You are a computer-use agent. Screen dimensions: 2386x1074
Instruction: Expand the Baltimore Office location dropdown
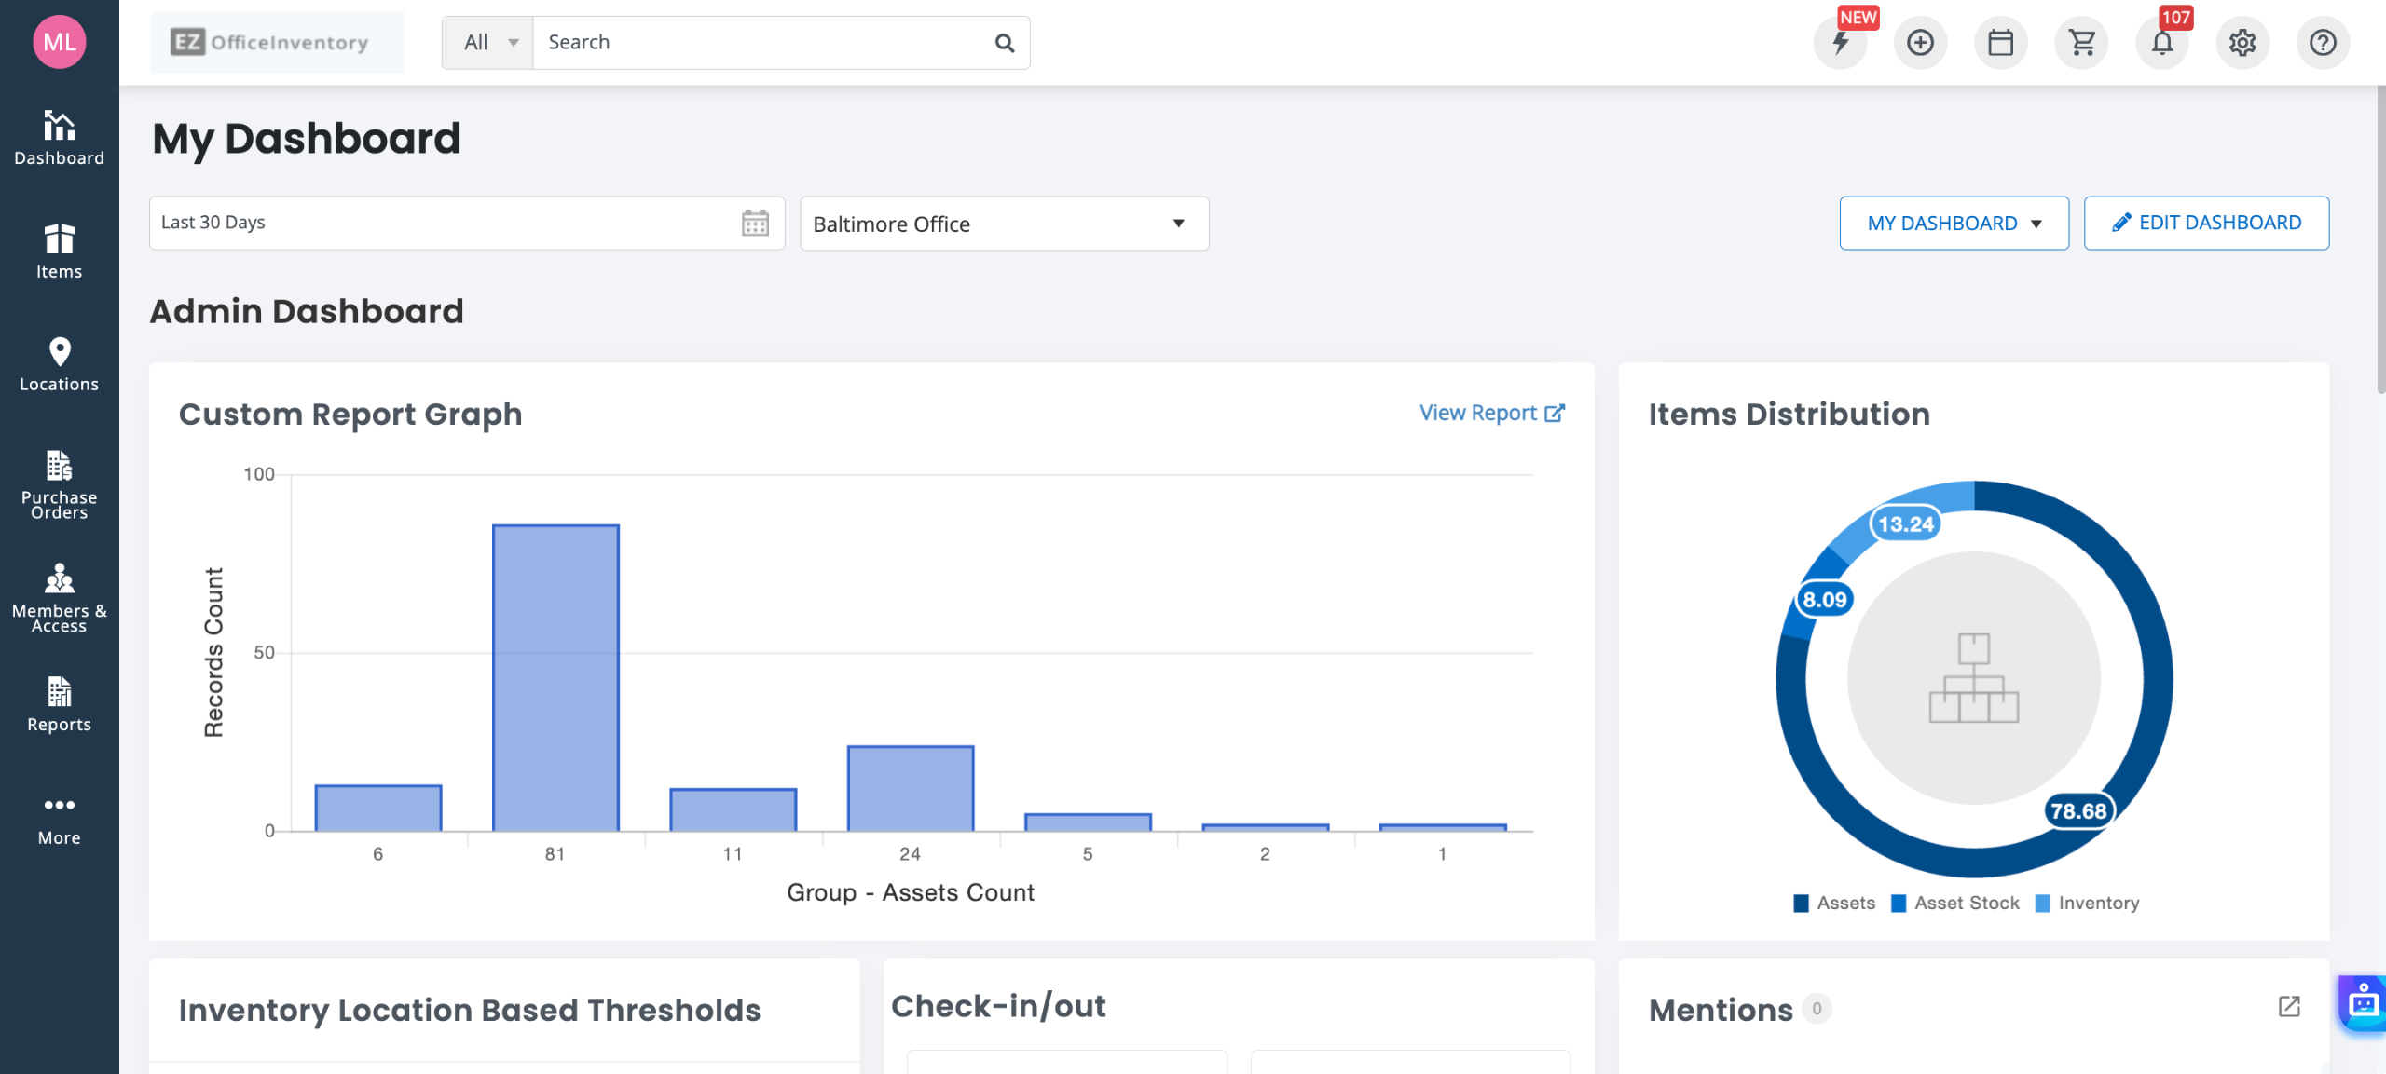coord(1004,224)
